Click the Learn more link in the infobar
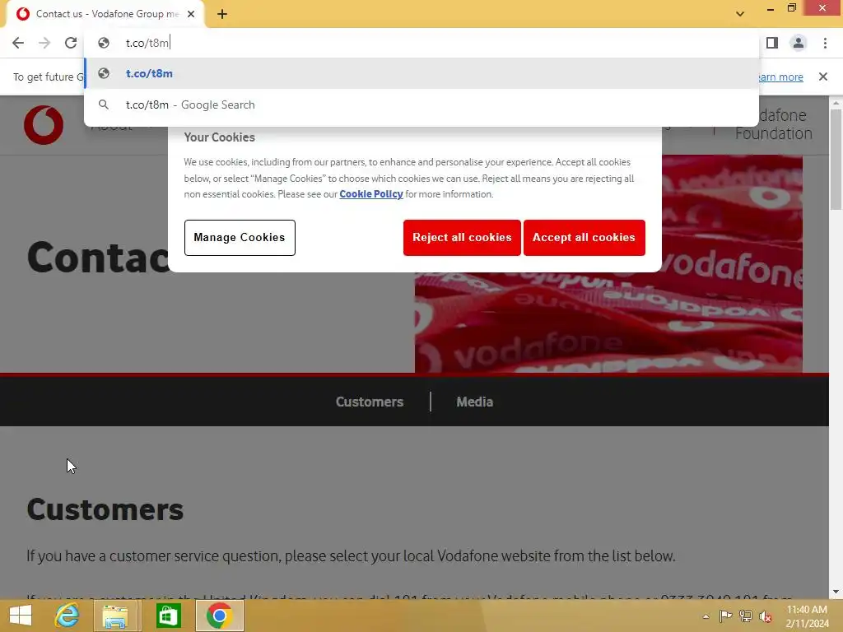 [780, 77]
